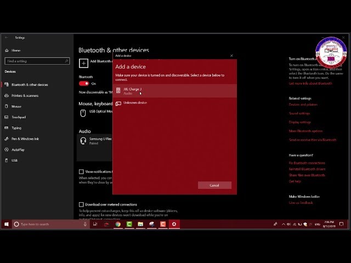
Task: Click the taskbar microphone icon
Action: (x=85, y=224)
